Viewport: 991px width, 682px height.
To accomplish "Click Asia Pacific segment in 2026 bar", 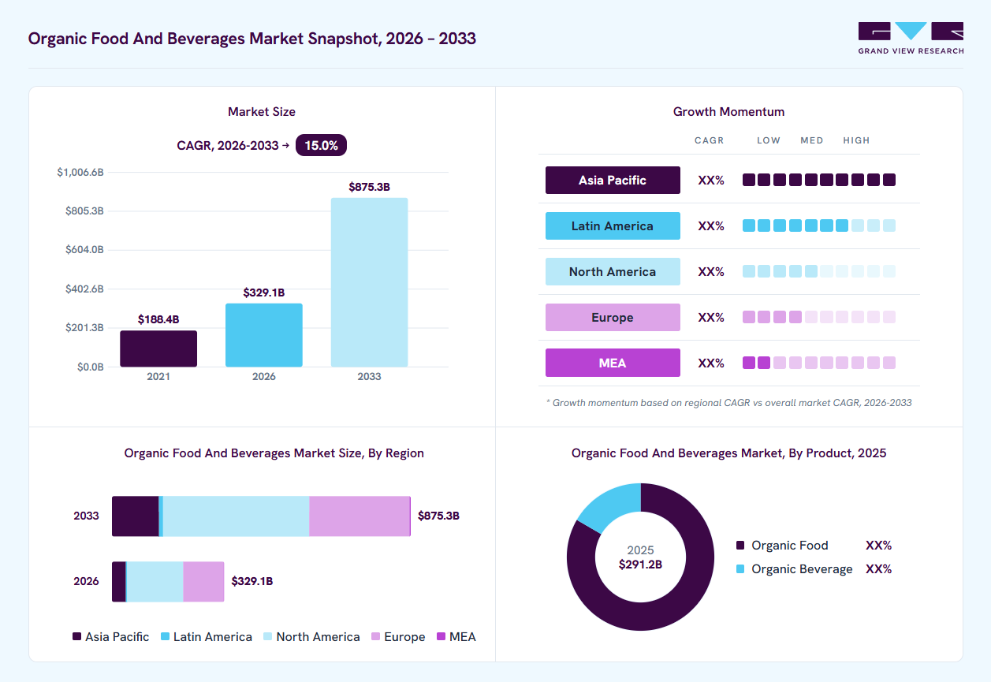I will click(x=118, y=582).
